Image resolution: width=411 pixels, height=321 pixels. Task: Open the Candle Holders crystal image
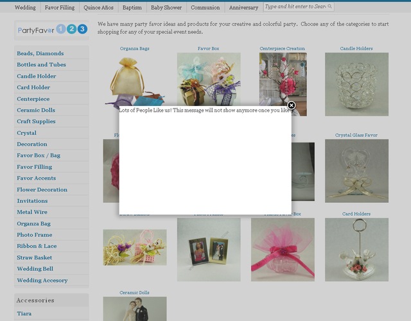pyautogui.click(x=357, y=84)
